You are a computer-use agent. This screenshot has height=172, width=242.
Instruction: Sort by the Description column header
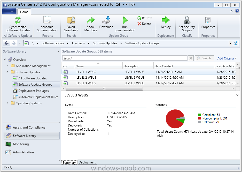[138, 66]
